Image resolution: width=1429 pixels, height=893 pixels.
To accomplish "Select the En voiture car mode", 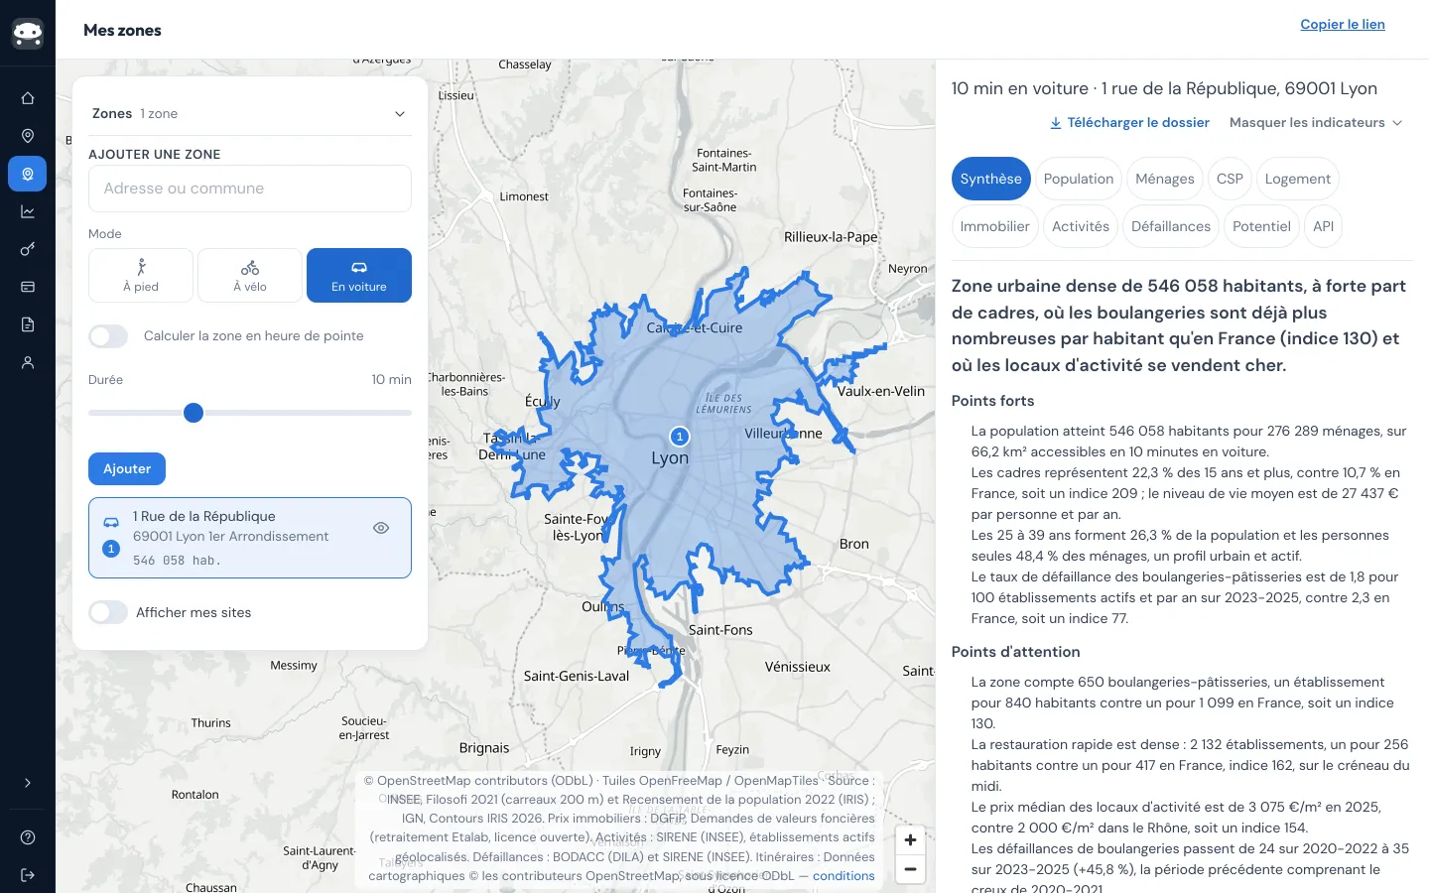I will (x=359, y=275).
